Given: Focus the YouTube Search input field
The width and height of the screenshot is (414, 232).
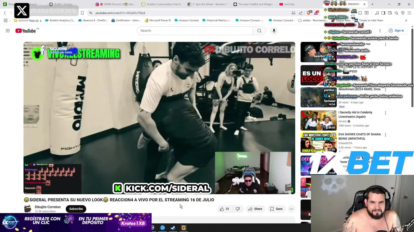Looking at the screenshot, I should 195,31.
